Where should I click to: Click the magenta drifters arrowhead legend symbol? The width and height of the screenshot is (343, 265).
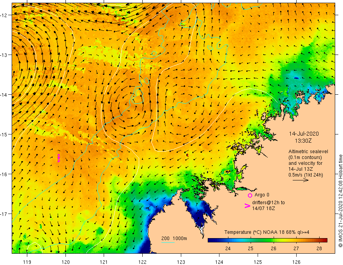tap(247, 206)
